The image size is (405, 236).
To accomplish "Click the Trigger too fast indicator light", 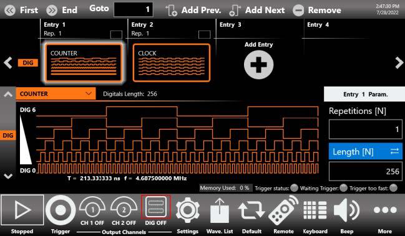I will [x=393, y=188].
